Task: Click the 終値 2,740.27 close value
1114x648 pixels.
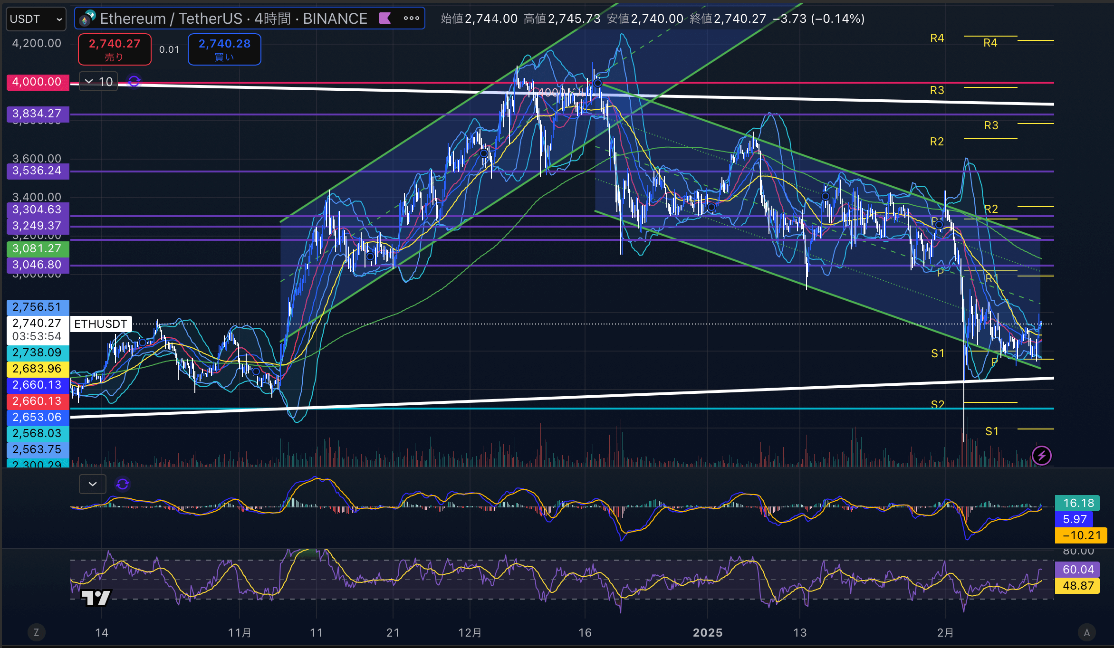Action: point(728,19)
